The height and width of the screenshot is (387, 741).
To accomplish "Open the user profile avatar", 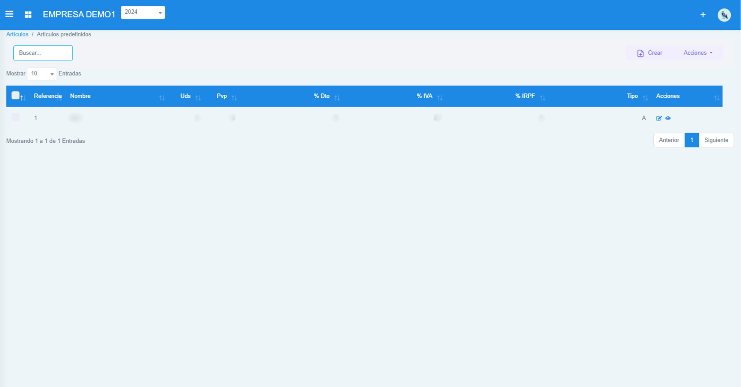I will (x=724, y=15).
